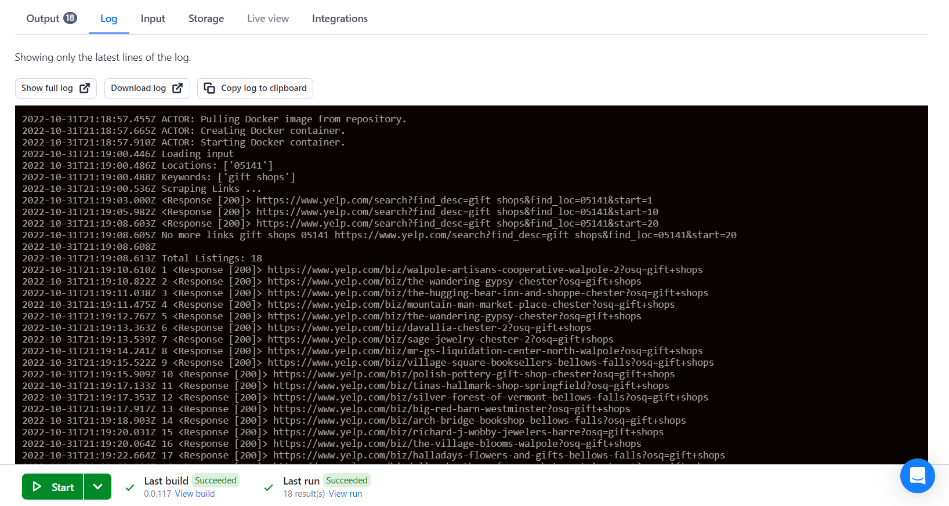Click 'Showing only the latest lines' notice
949x506 pixels.
pos(103,57)
